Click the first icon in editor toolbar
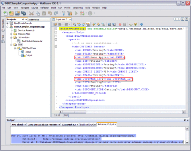The image size is (191, 151). point(55,24)
